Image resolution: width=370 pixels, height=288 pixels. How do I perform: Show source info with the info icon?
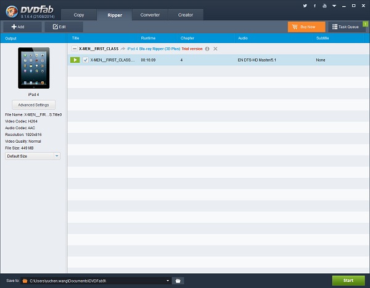click(207, 49)
